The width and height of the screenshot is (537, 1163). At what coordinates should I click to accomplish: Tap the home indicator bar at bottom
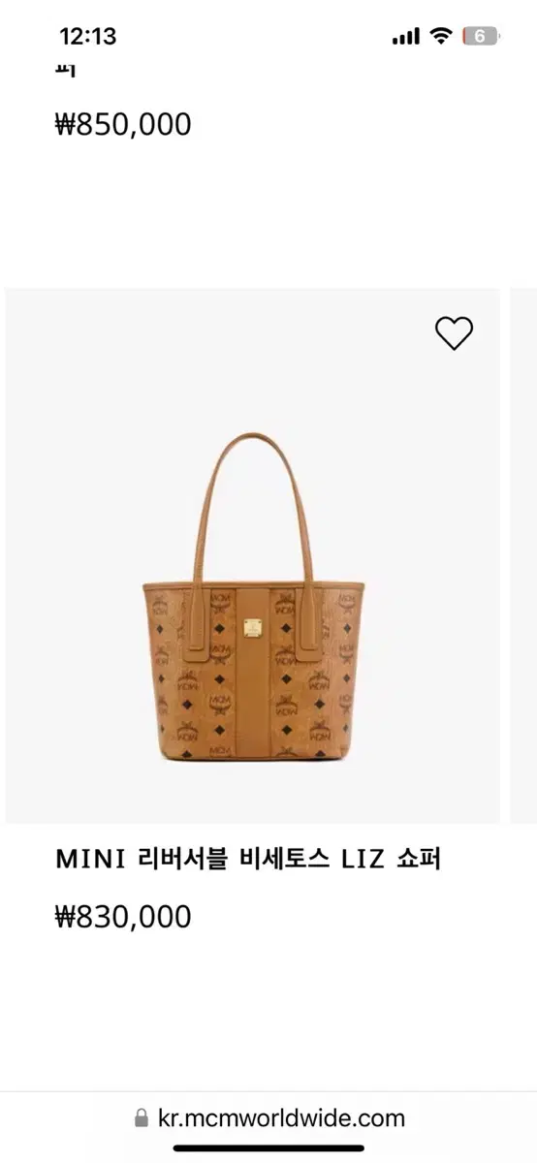[268, 1148]
